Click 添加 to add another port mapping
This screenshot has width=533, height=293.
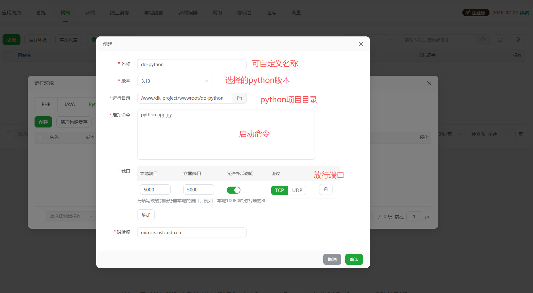click(x=146, y=214)
